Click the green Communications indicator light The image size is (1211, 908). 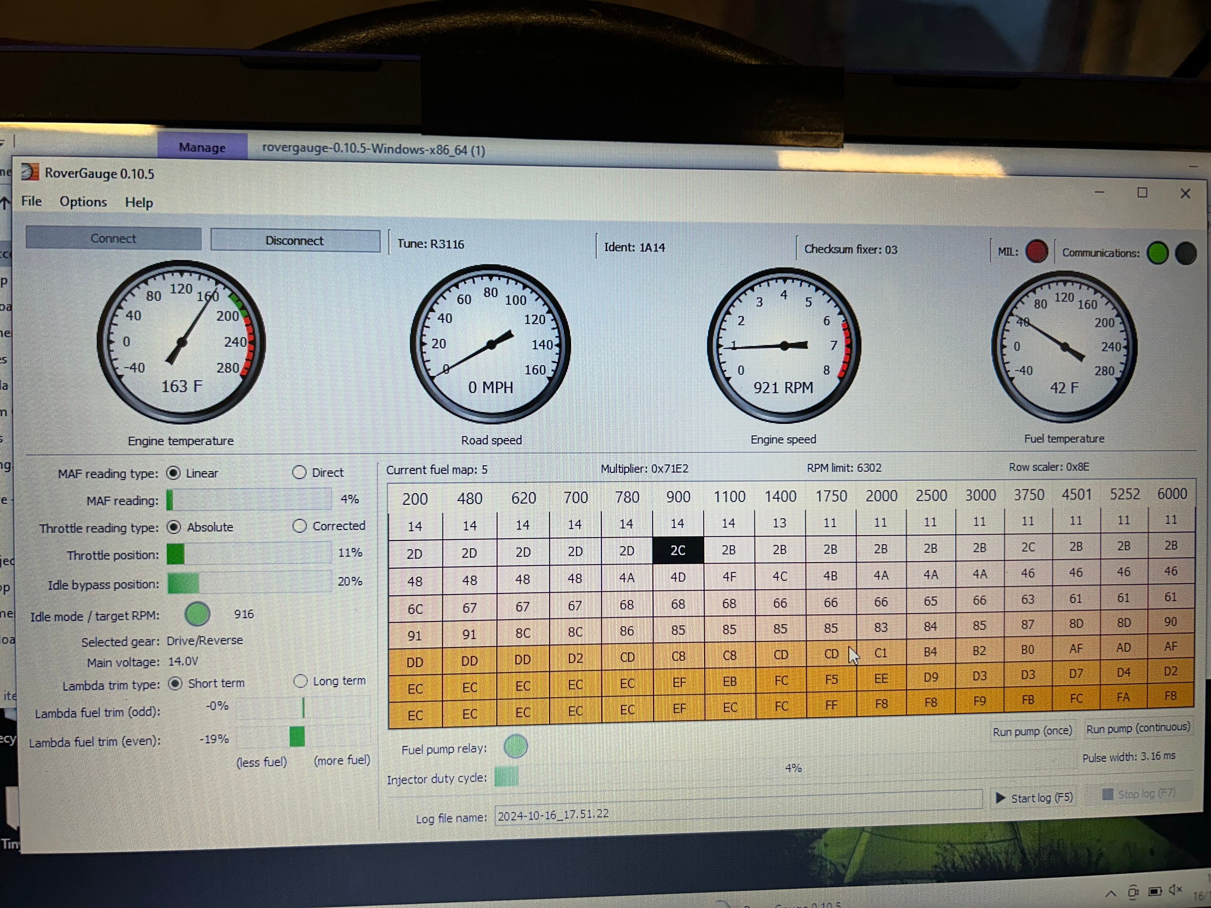click(1158, 253)
